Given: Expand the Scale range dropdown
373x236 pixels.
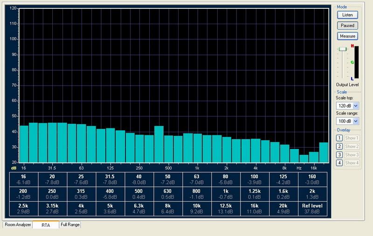Looking at the screenshot, I should coord(356,121).
